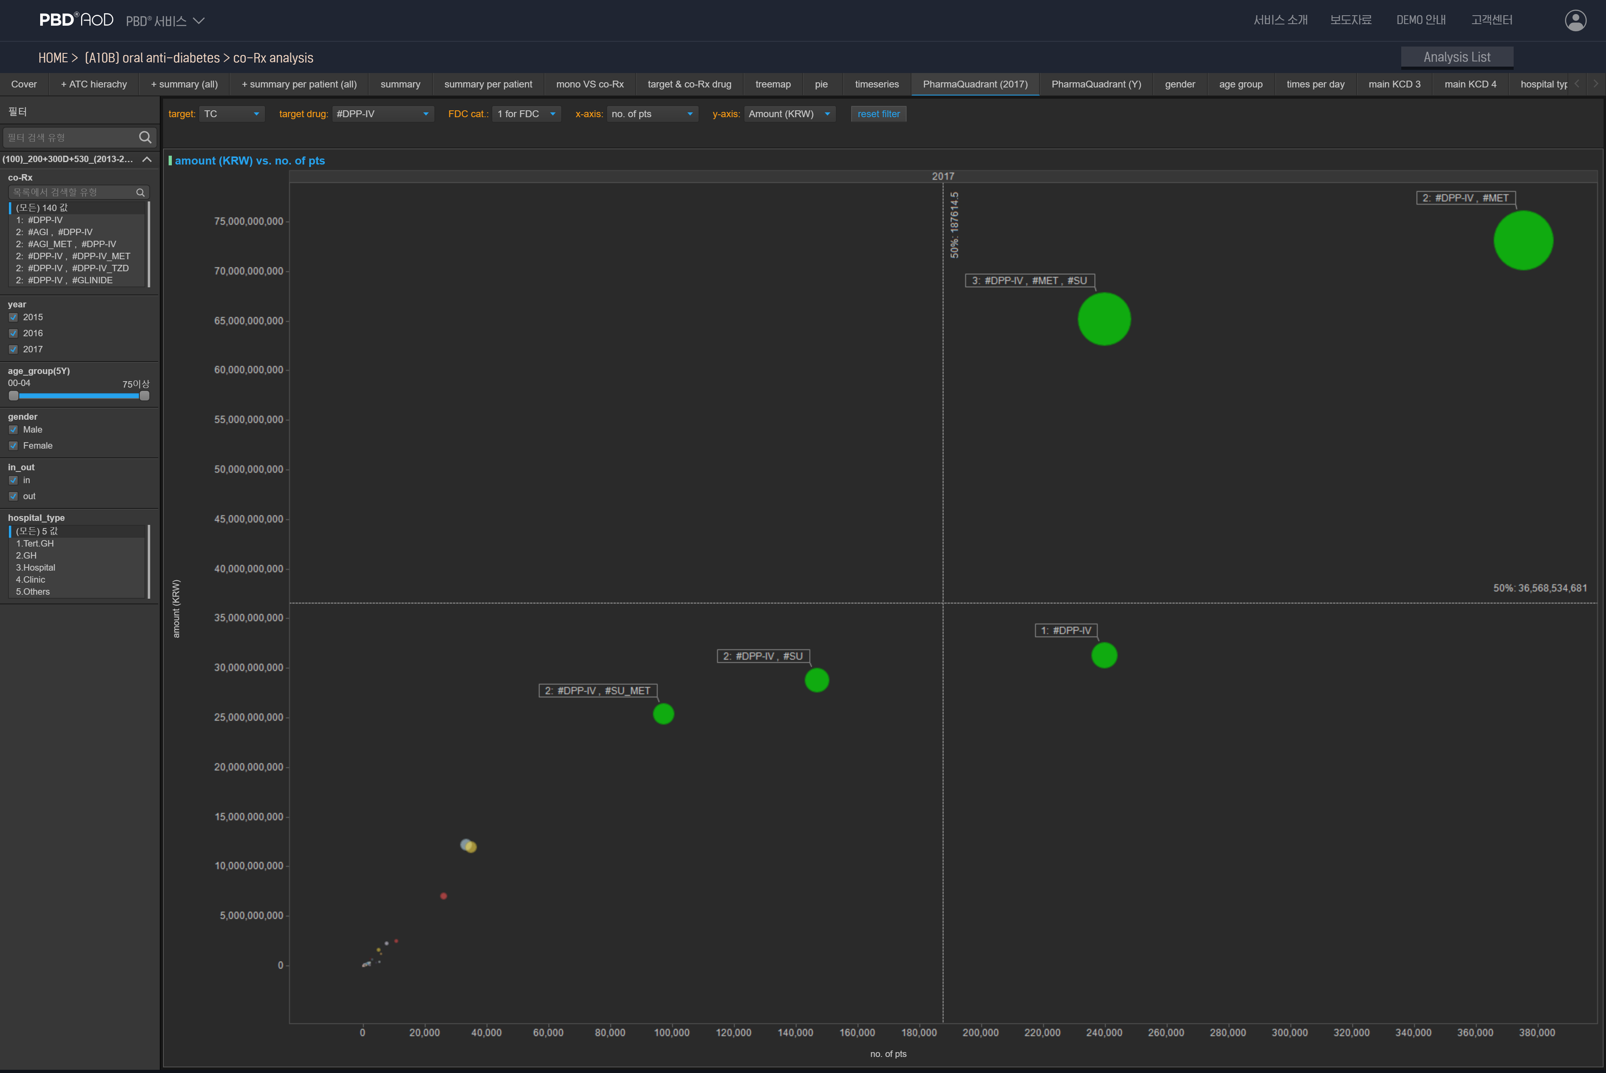The image size is (1606, 1073).
Task: Click the age group right slider handle
Action: 145,396
